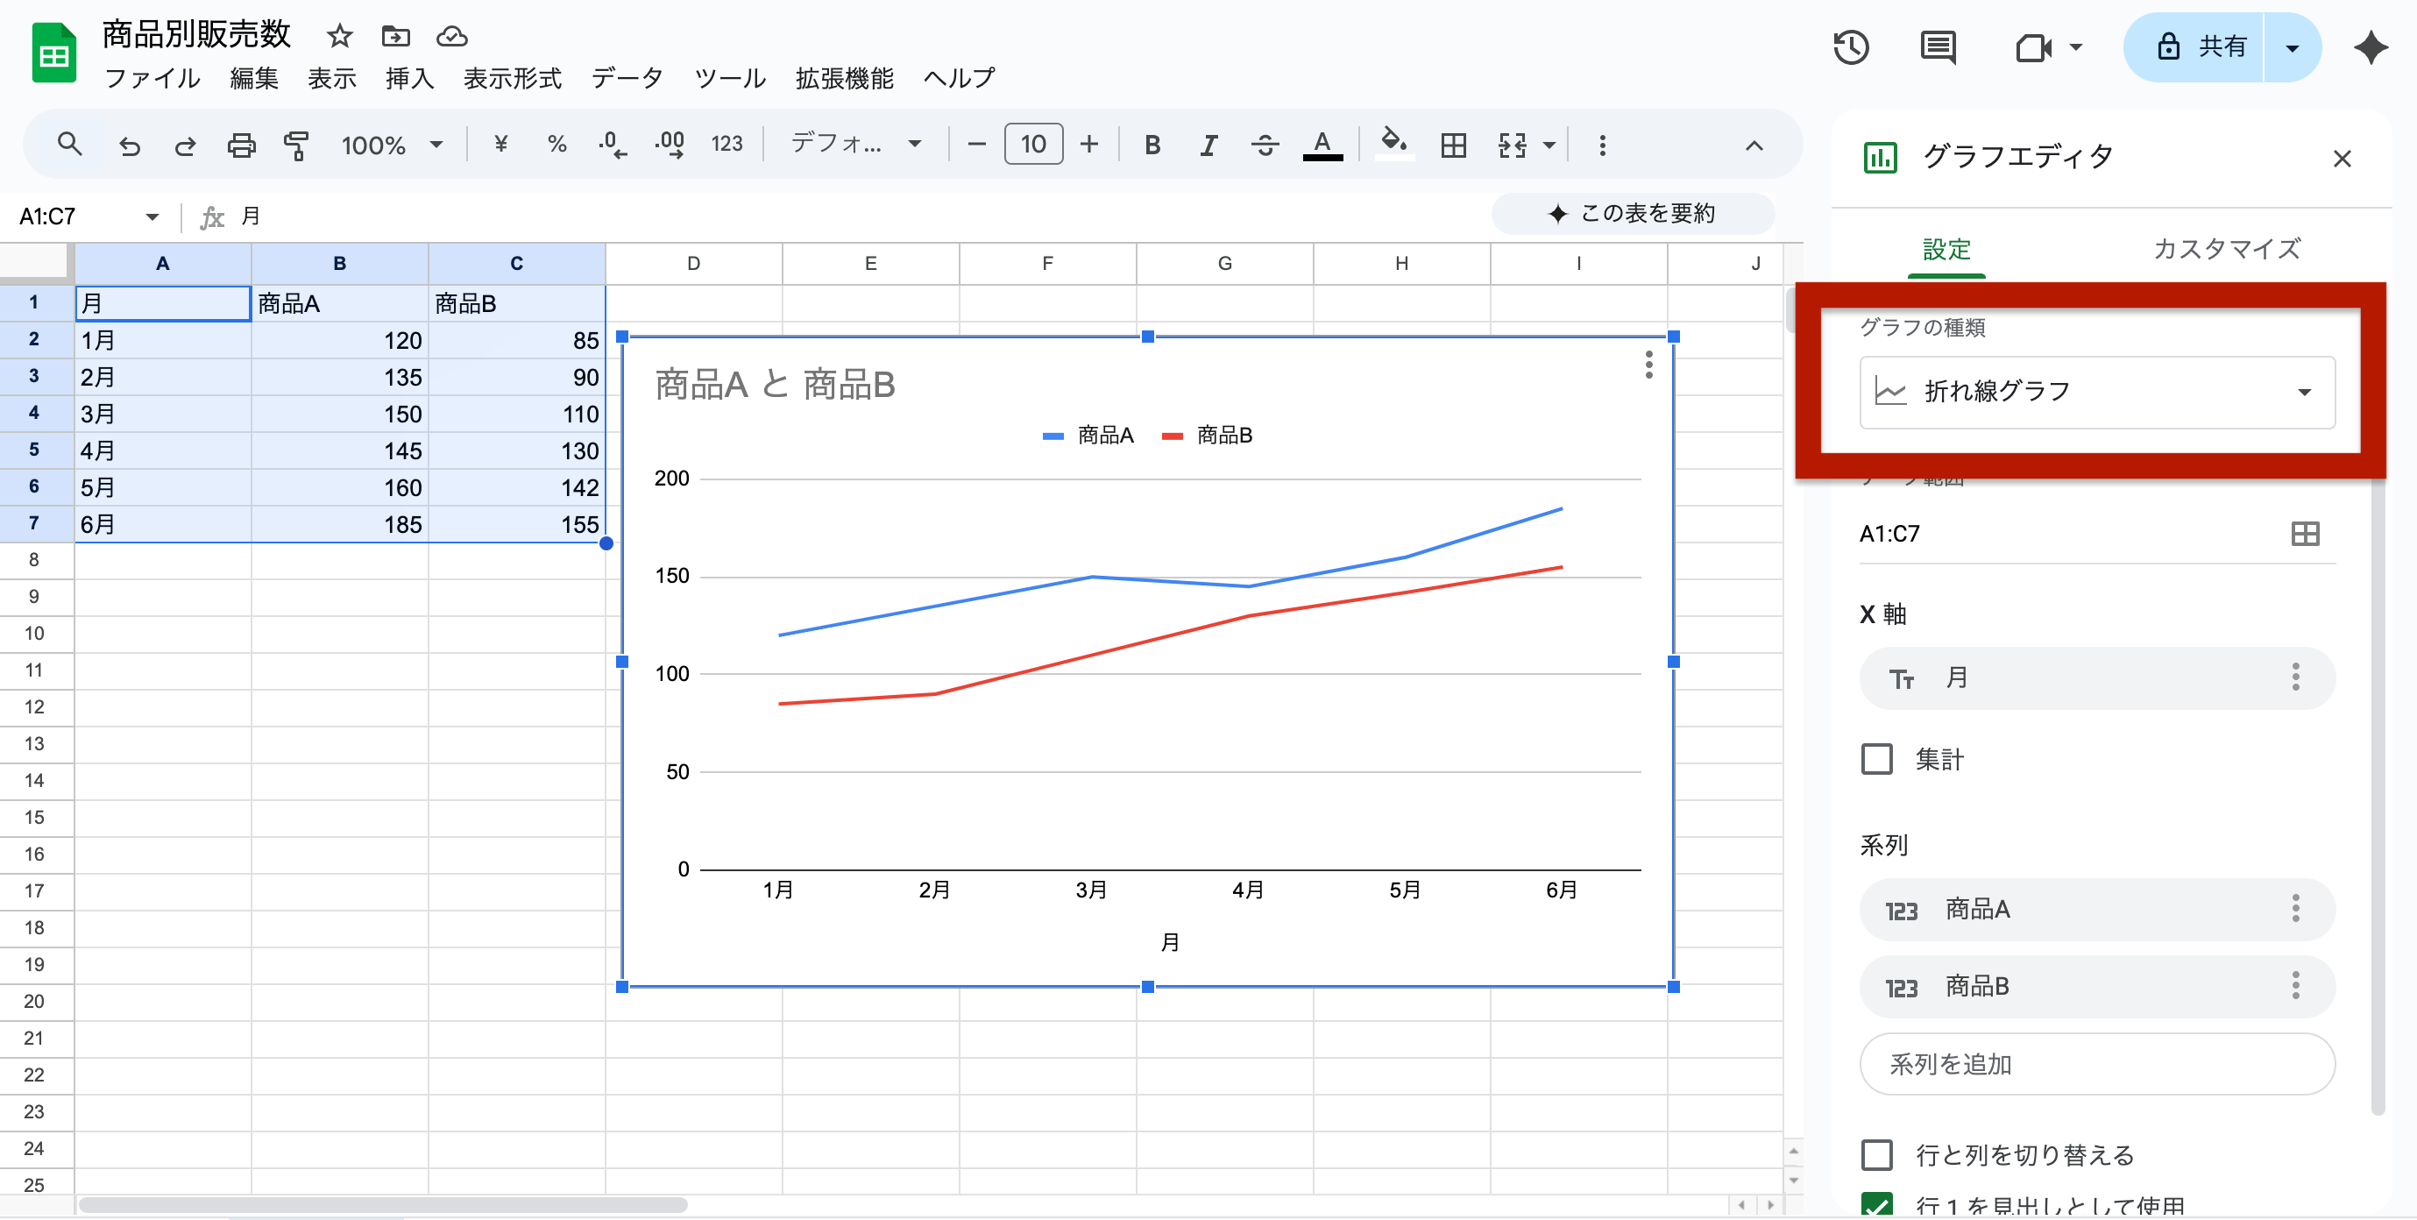Open the データ menu
This screenshot has width=2417, height=1220.
(627, 79)
